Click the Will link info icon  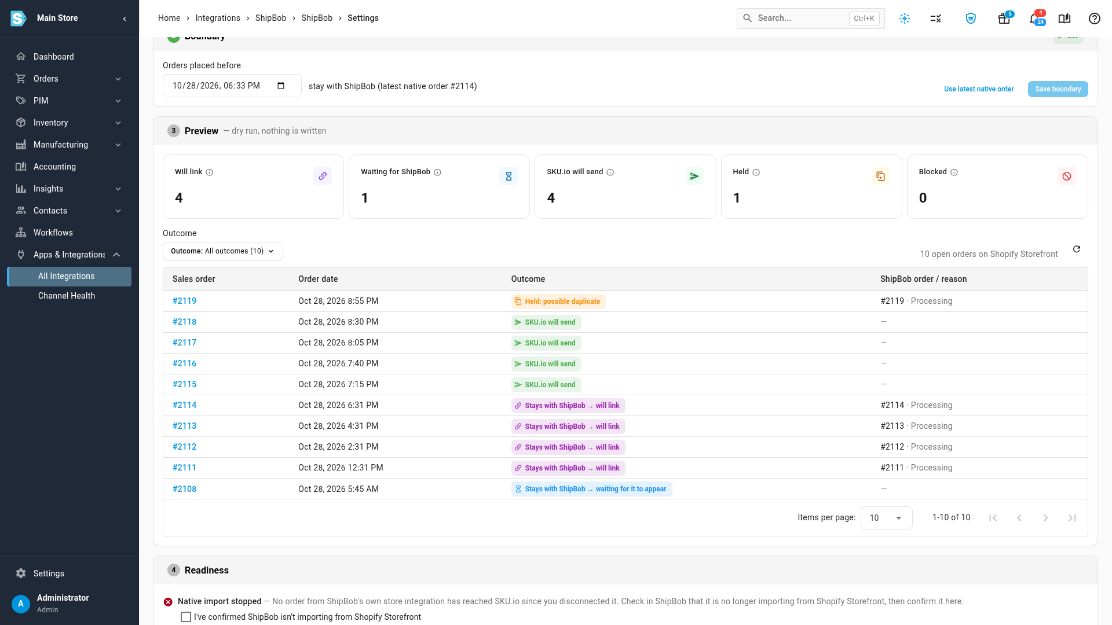click(x=210, y=172)
